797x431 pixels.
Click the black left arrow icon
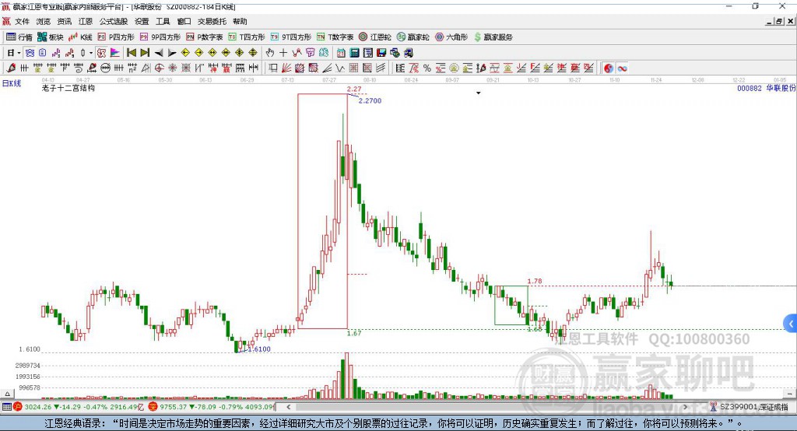[159, 53]
